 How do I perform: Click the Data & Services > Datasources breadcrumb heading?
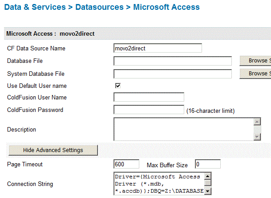pyautogui.click(x=102, y=7)
